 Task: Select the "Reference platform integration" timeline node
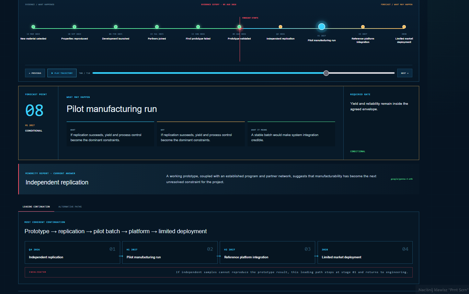363,27
